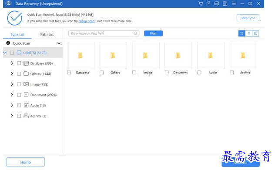Click the Archive type icon in tree
Image resolution: width=275 pixels, height=170 pixels.
(26, 116)
